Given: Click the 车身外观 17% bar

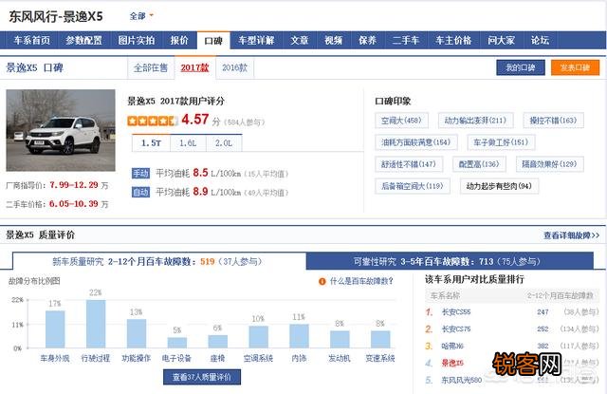Looking at the screenshot, I should coord(55,328).
